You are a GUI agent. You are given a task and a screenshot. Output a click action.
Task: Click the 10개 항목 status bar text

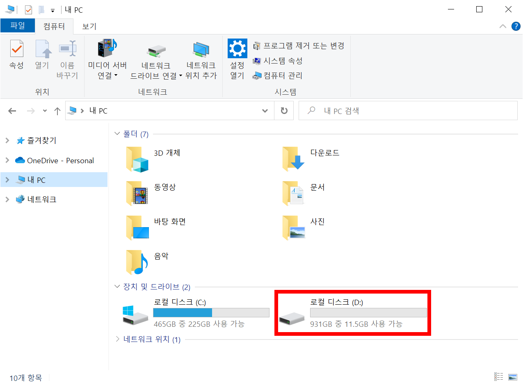[x=25, y=378]
